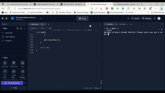The height and width of the screenshot is (93, 165).
Task: Add a new console pane tab
Action: coord(131,24)
